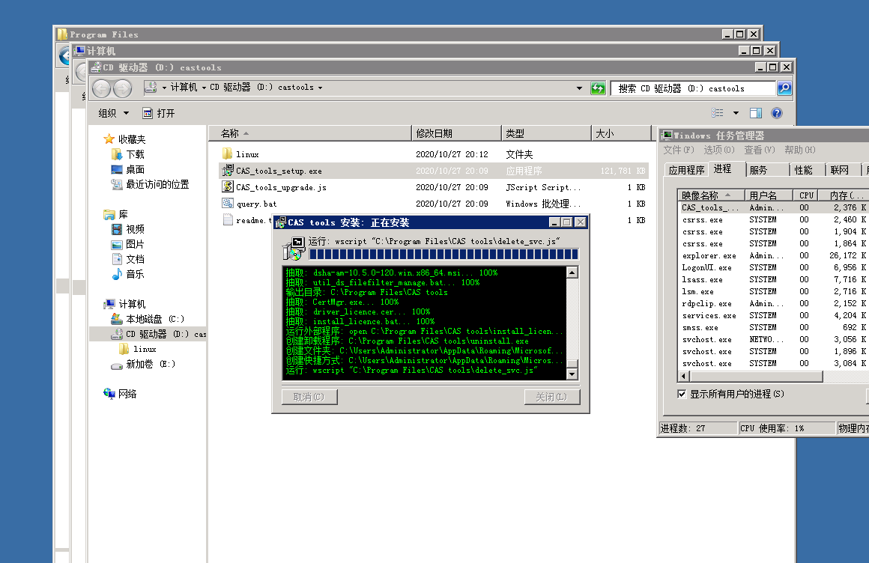Open the 选项(O) menu in Task Manager
This screenshot has width=869, height=563.
click(x=718, y=150)
